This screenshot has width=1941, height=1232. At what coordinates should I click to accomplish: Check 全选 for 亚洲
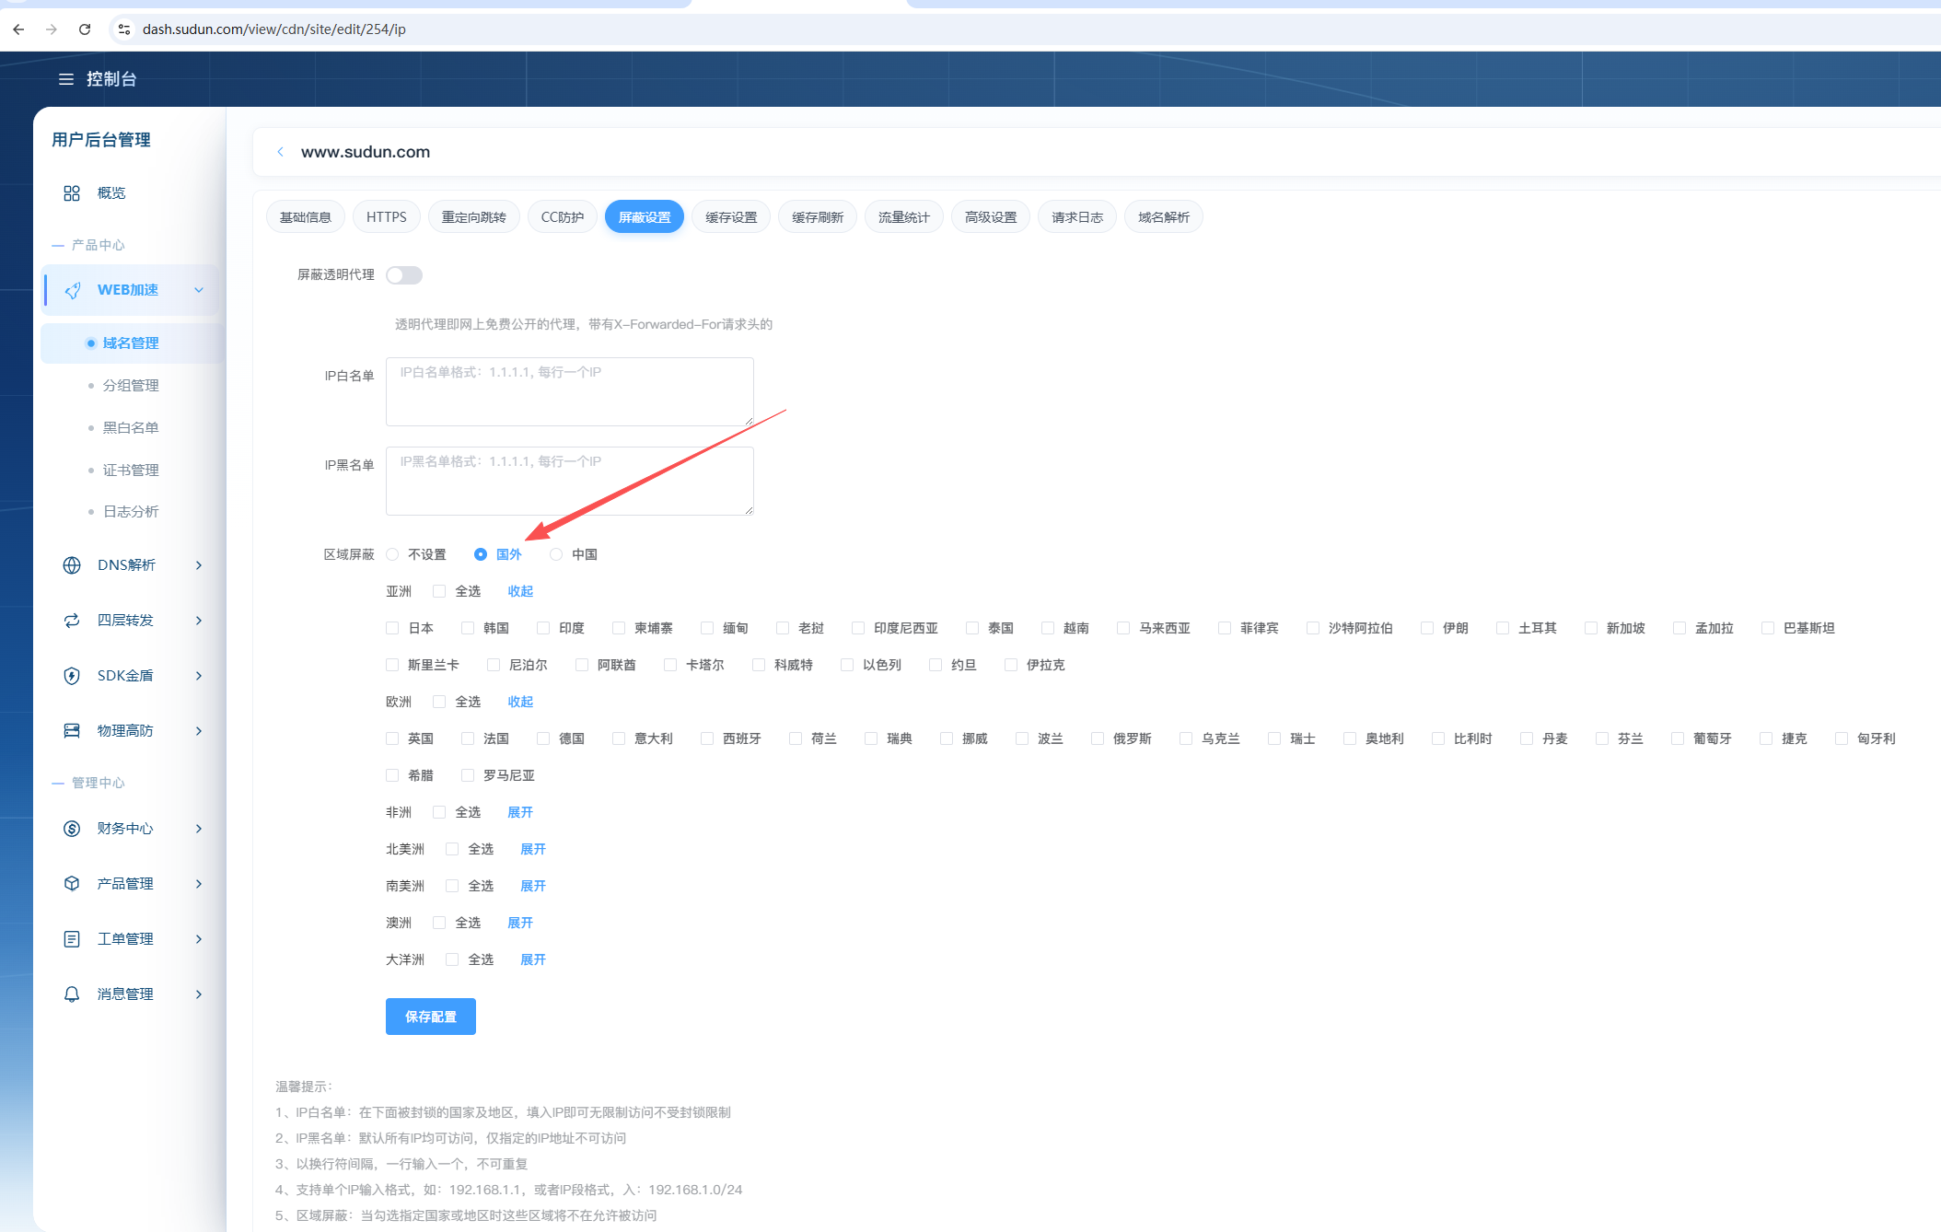tap(439, 591)
